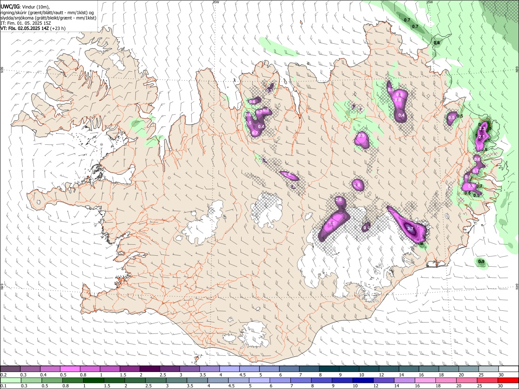The image size is (519, 389).
Task: Click the 1.1 snowfall value on map
Action: [331, 224]
